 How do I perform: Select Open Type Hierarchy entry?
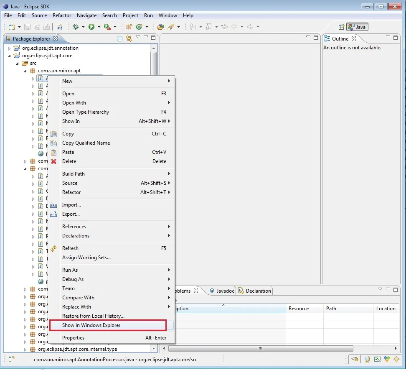click(112, 112)
